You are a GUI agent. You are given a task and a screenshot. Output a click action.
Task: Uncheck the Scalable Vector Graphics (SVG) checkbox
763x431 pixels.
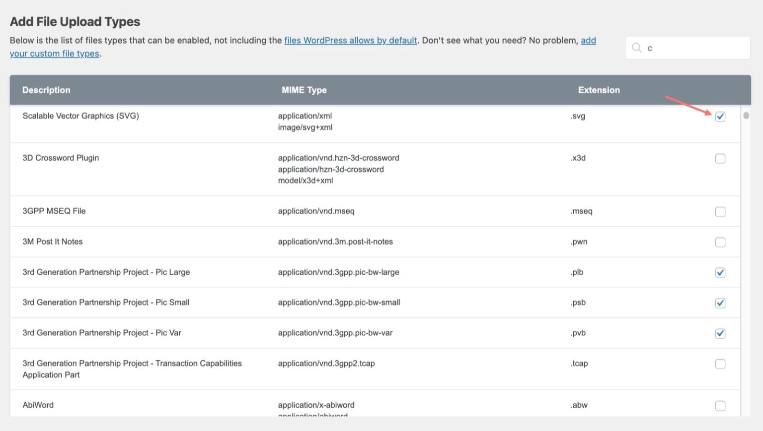pyautogui.click(x=720, y=117)
